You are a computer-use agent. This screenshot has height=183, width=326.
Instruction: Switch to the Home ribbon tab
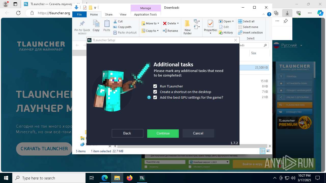point(94,14)
